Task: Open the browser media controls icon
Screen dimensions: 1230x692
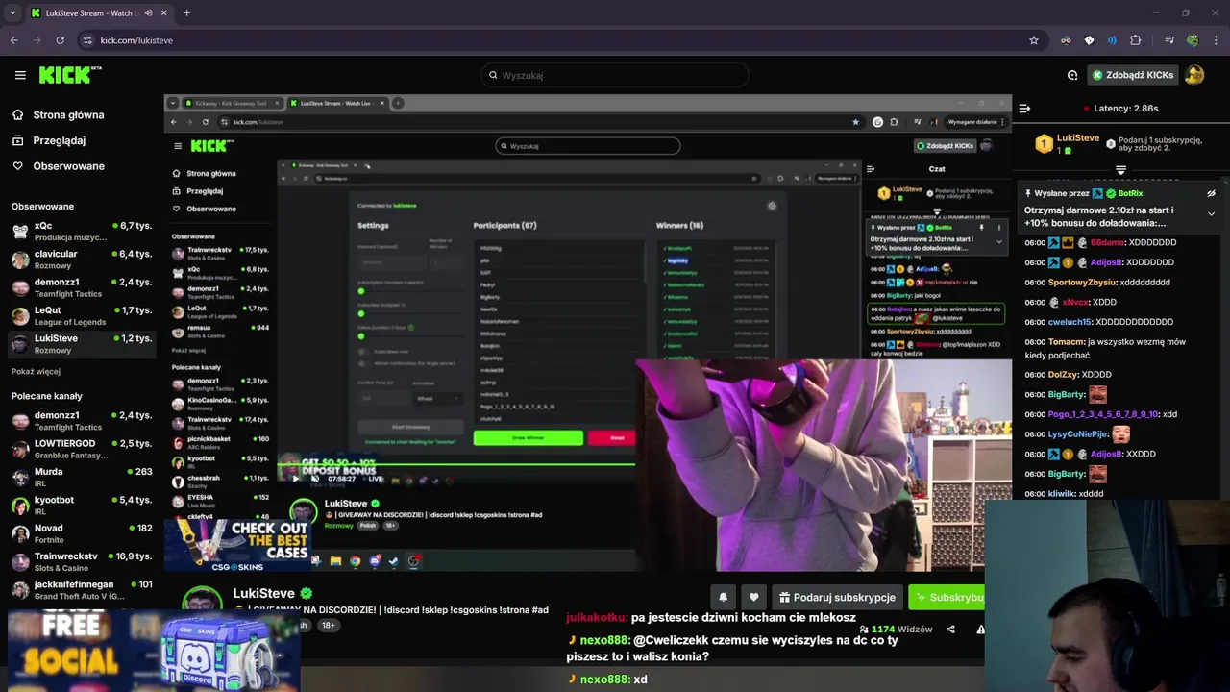Action: coord(1169,40)
